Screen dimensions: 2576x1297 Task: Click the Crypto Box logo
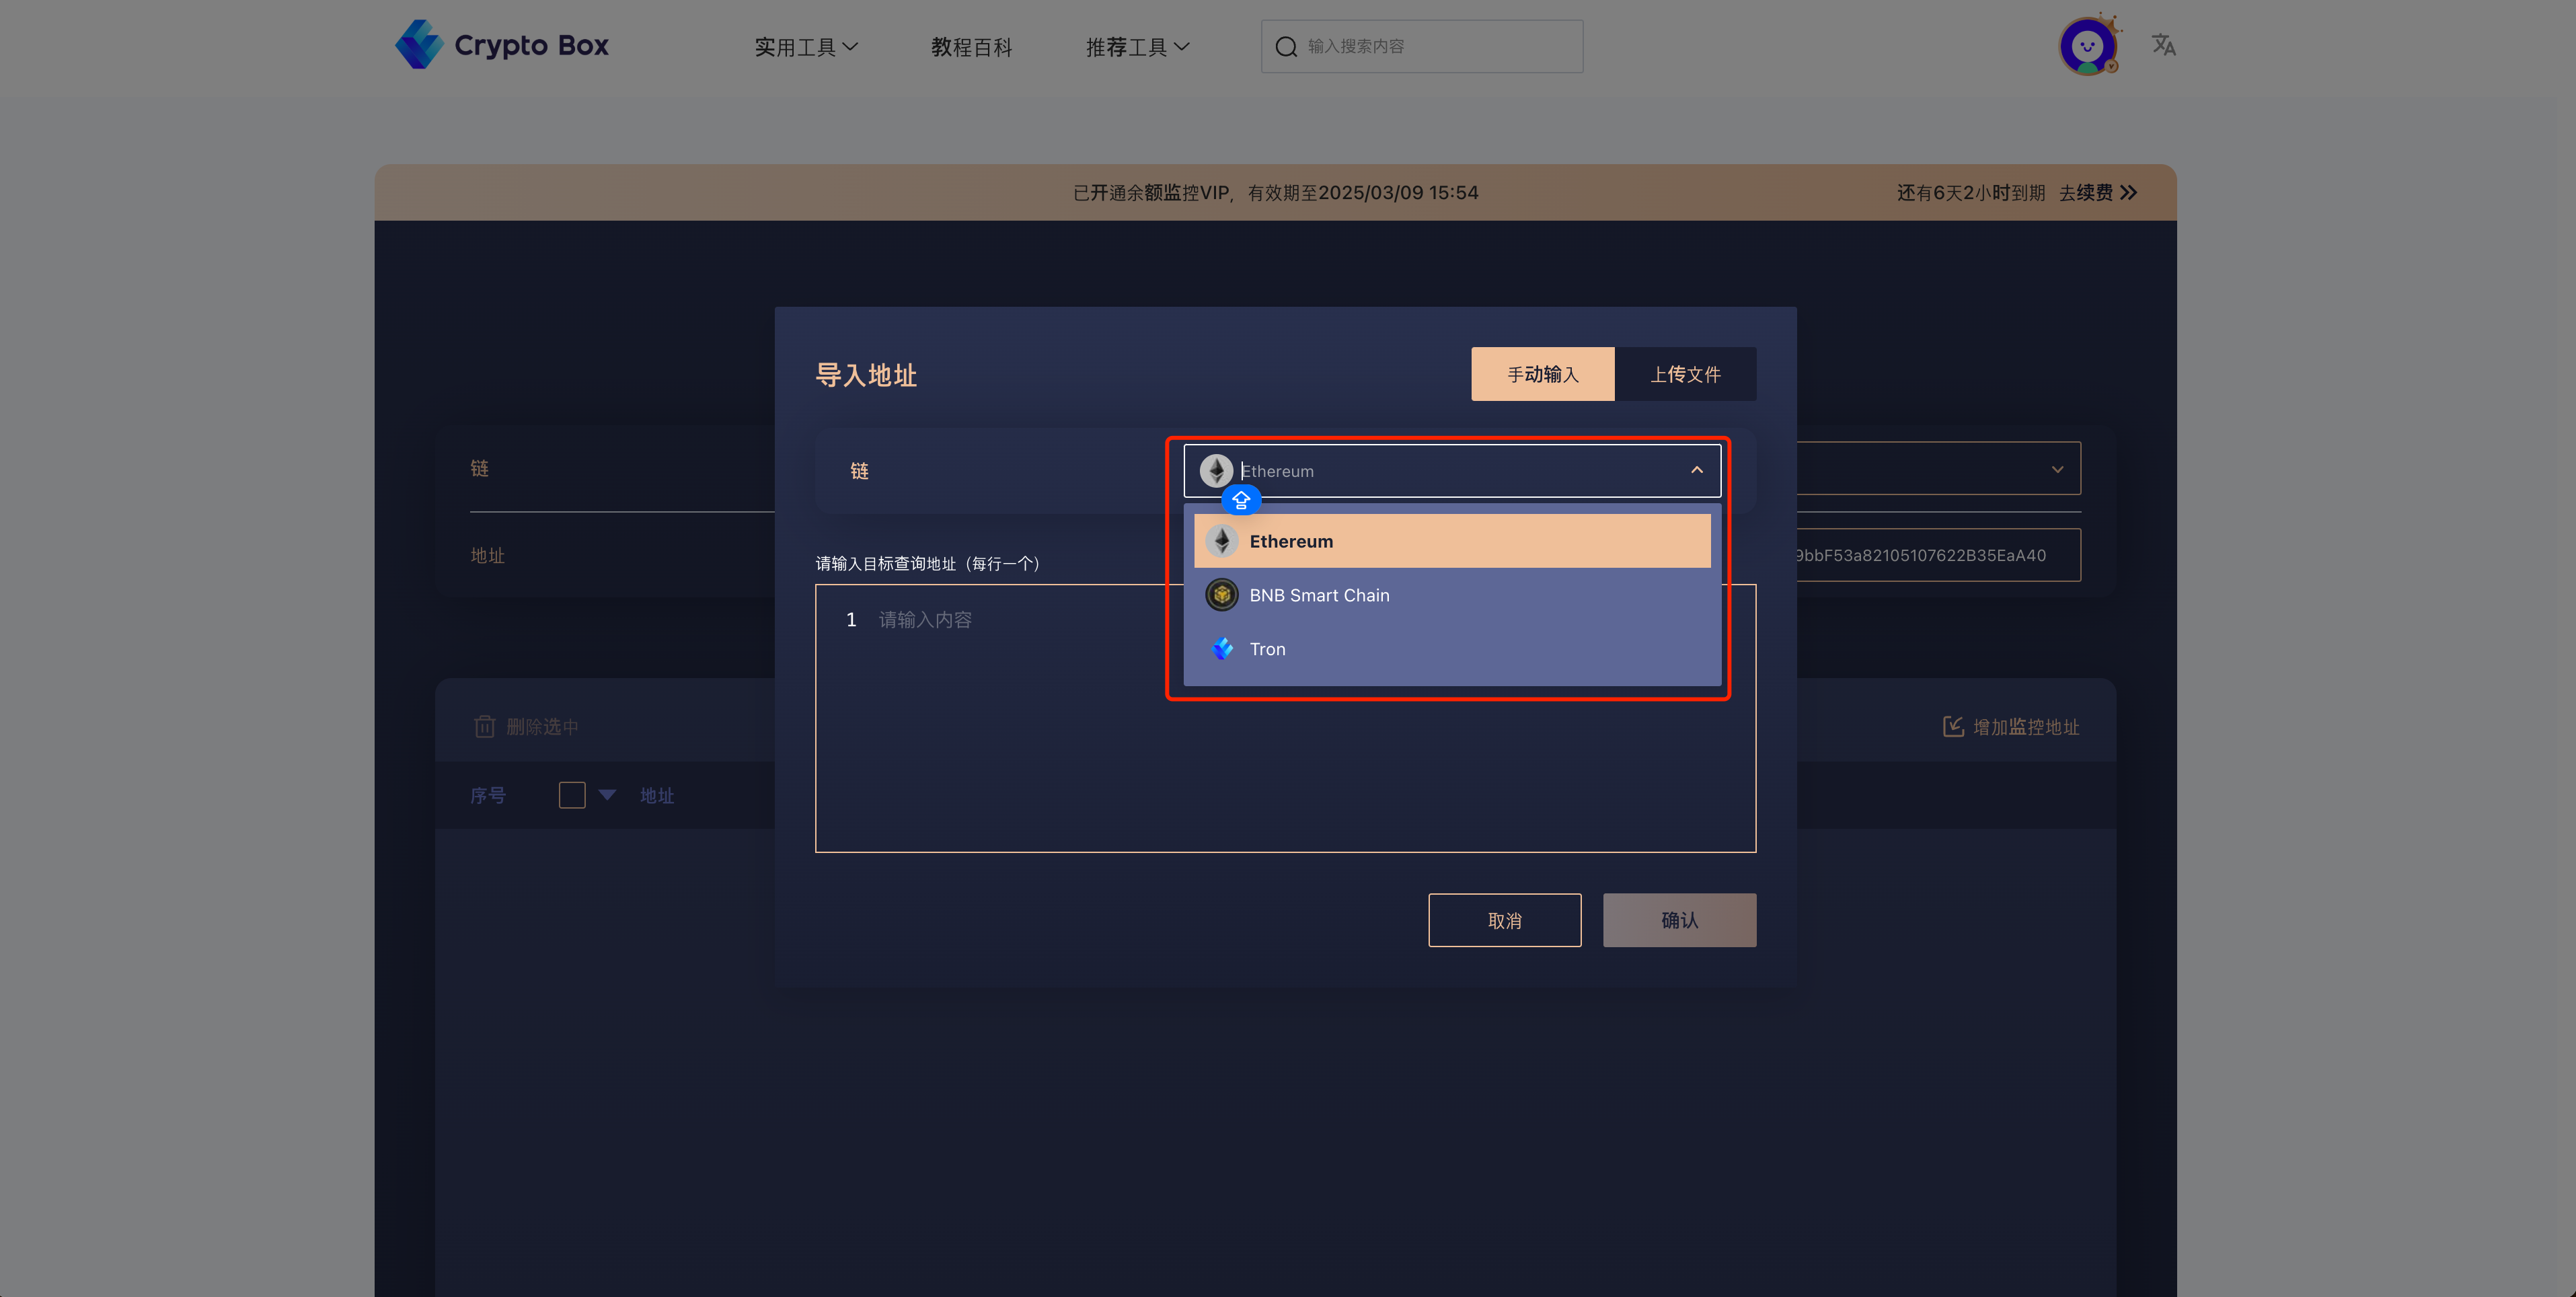coord(502,45)
